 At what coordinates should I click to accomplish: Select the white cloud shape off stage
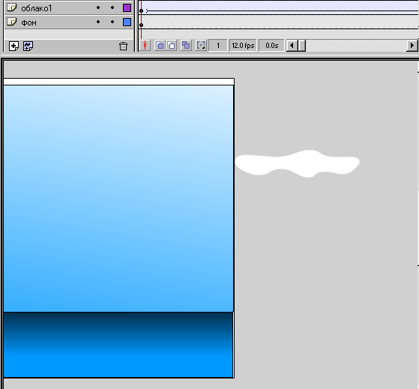(x=297, y=164)
